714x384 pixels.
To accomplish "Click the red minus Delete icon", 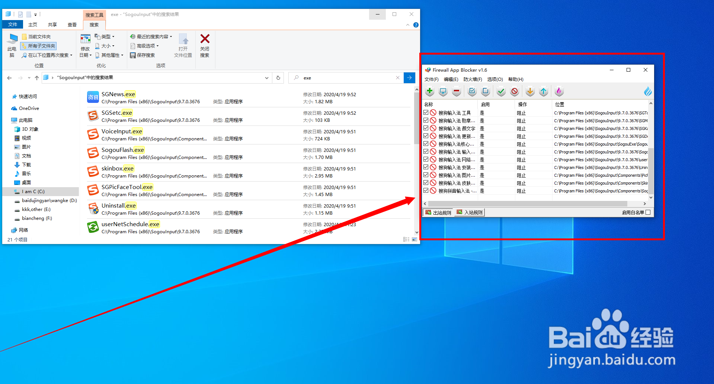I will [x=457, y=91].
